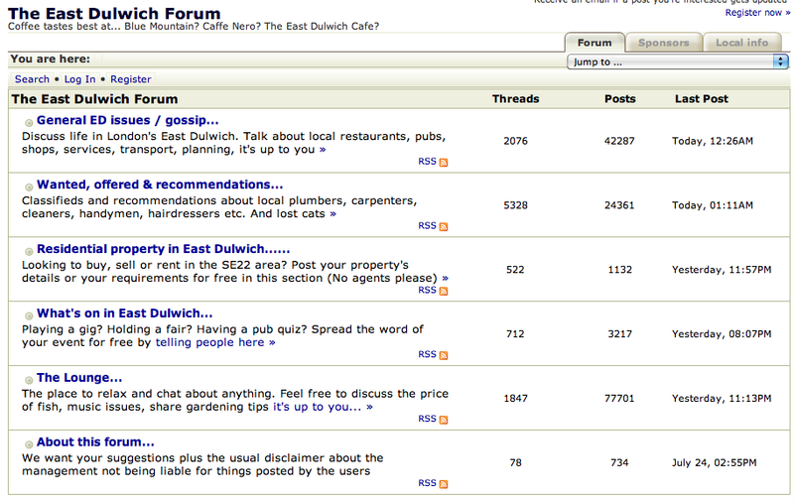This screenshot has height=500, width=794.
Task: Click status bullet icon beside About this forum
Action: (29, 444)
